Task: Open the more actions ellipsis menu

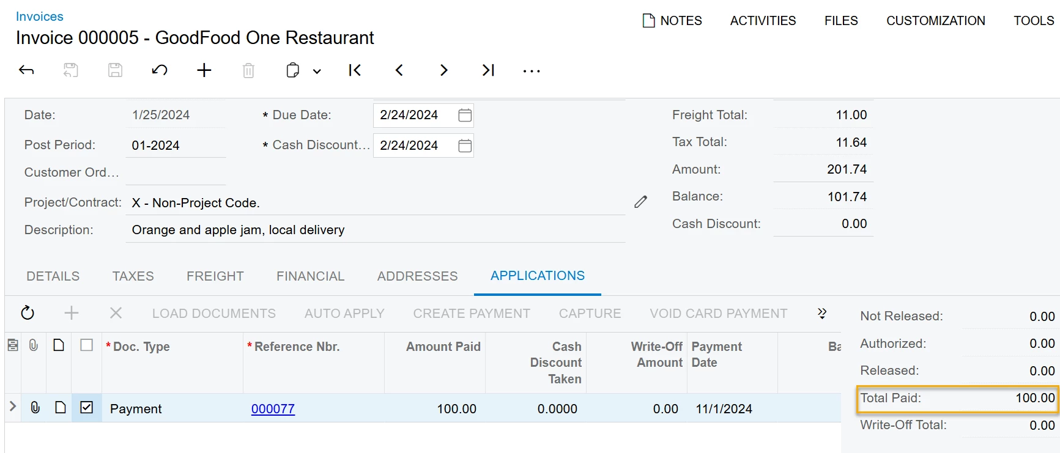Action: (x=532, y=72)
